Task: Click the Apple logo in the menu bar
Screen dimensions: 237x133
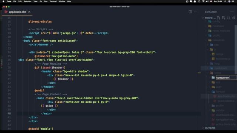Action: 3,1
